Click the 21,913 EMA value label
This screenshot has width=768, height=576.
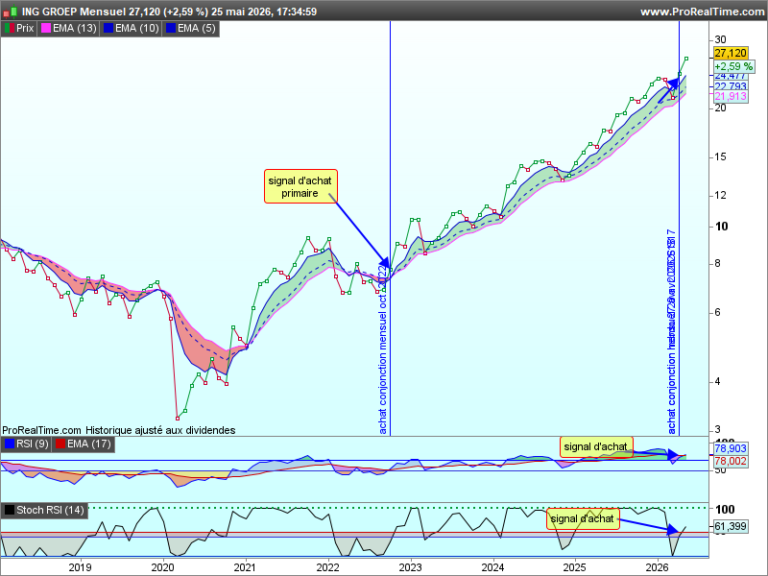click(x=731, y=97)
